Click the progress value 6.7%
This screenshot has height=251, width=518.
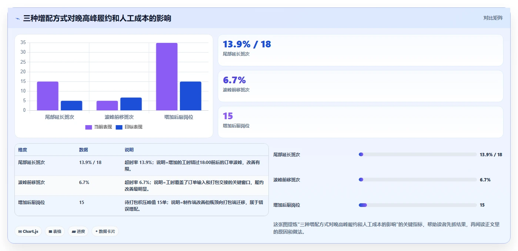tap(485, 180)
